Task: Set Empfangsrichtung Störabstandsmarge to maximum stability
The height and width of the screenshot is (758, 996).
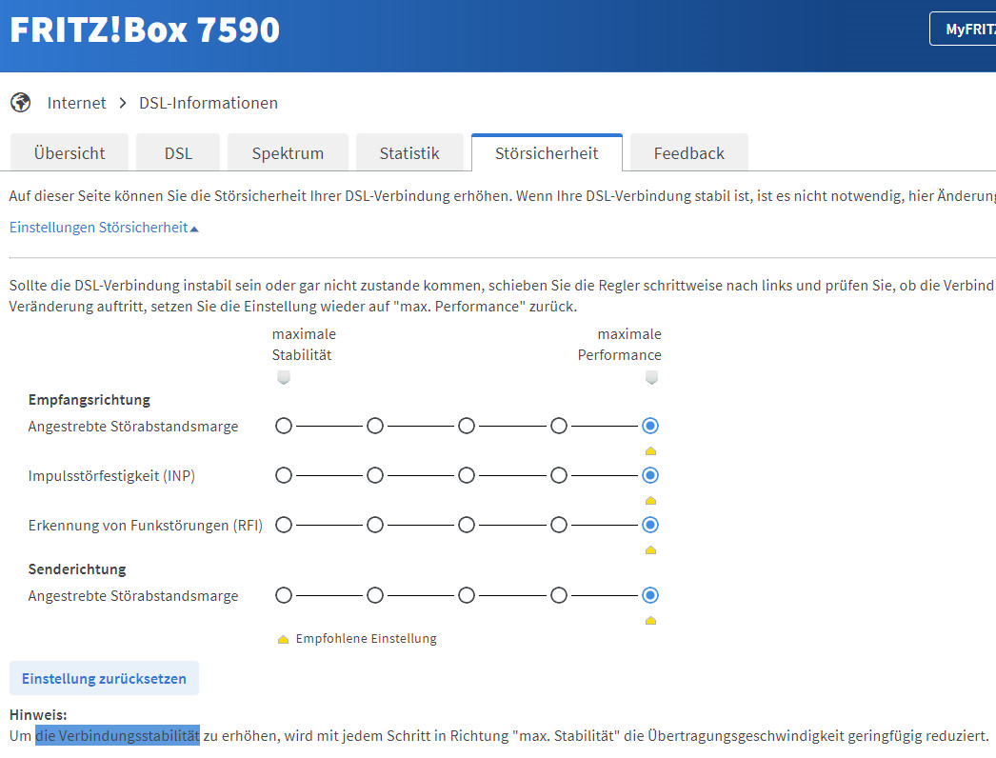Action: (284, 426)
